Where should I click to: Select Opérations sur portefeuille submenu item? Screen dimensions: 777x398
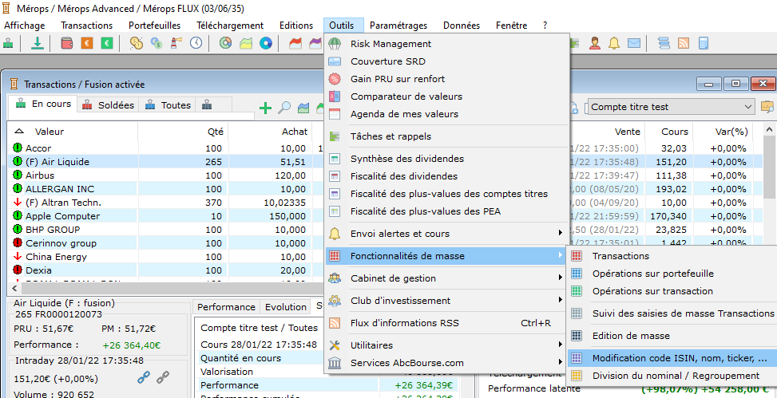(672, 274)
